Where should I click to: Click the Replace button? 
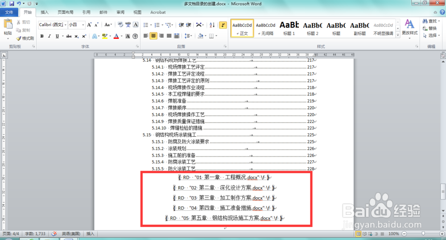[x=430, y=28]
